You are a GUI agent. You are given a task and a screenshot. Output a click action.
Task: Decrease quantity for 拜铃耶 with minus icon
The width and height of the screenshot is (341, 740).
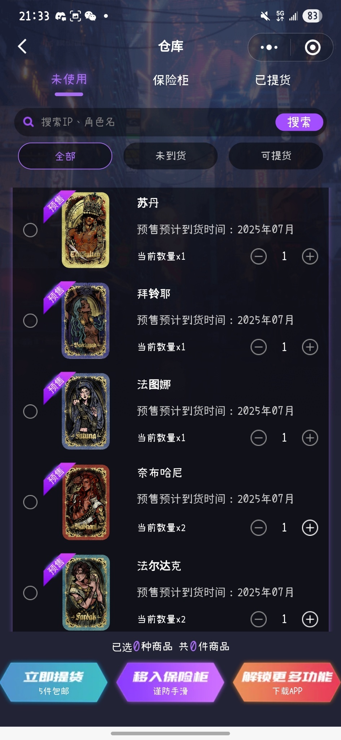point(259,347)
